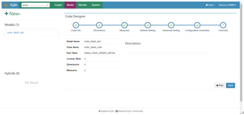Click the 'Refresh Setting' step label
Viewport: 244px width, 115px height.
point(148,31)
